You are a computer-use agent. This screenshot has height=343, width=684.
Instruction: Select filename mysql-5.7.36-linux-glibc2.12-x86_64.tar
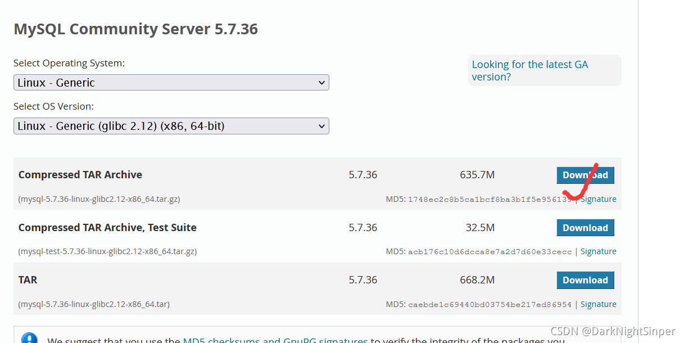[94, 304]
